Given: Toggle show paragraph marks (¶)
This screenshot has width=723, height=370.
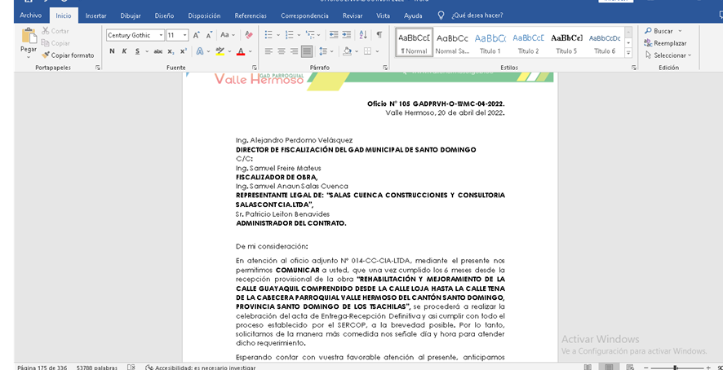Looking at the screenshot, I should (x=379, y=35).
